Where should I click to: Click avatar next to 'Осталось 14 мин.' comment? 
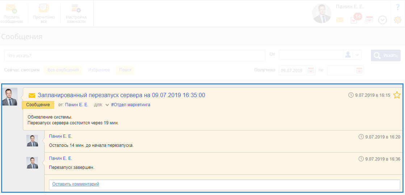click(32, 141)
